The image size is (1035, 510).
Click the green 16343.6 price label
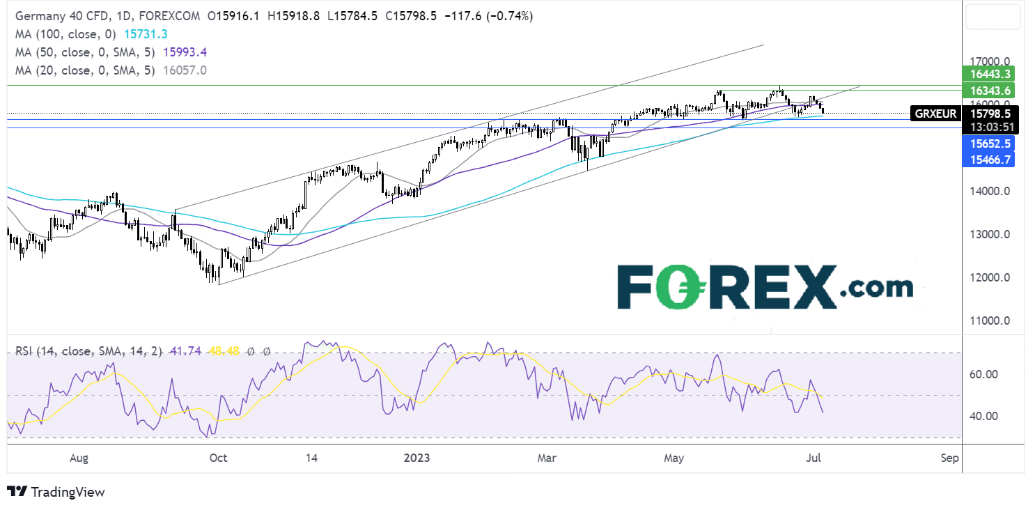988,90
